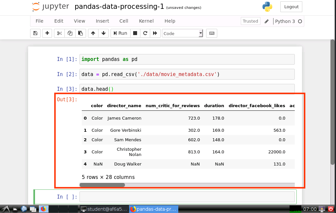
Task: Click the Out[3] output prompt
Action: (x=67, y=99)
